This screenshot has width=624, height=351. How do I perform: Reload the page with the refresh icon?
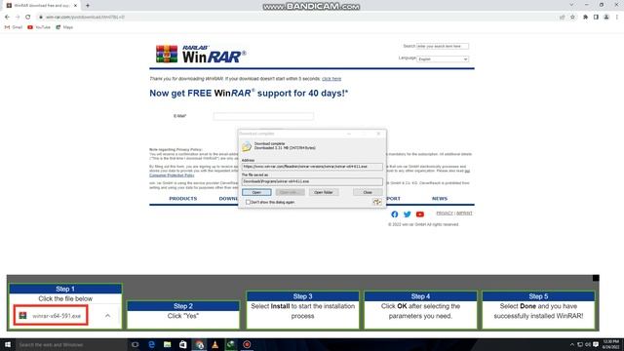click(x=28, y=18)
